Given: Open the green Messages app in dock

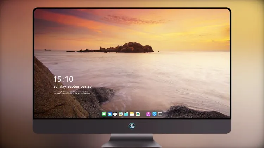Looking at the screenshot, I should click(104, 114).
